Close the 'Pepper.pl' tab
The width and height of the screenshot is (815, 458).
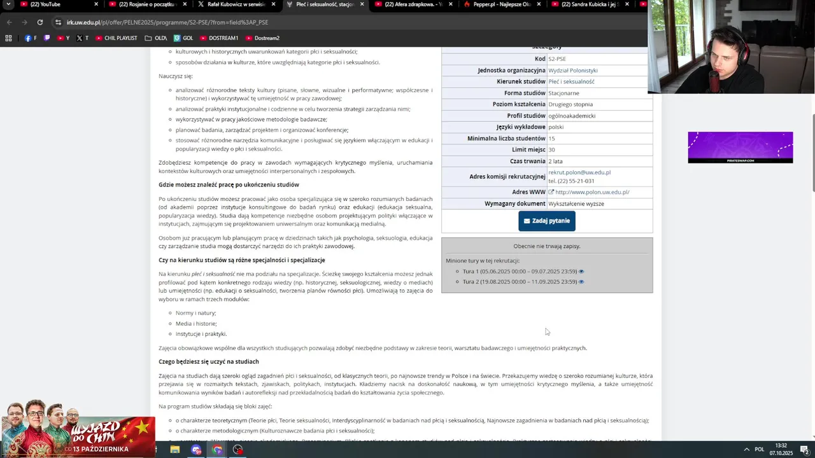click(539, 4)
